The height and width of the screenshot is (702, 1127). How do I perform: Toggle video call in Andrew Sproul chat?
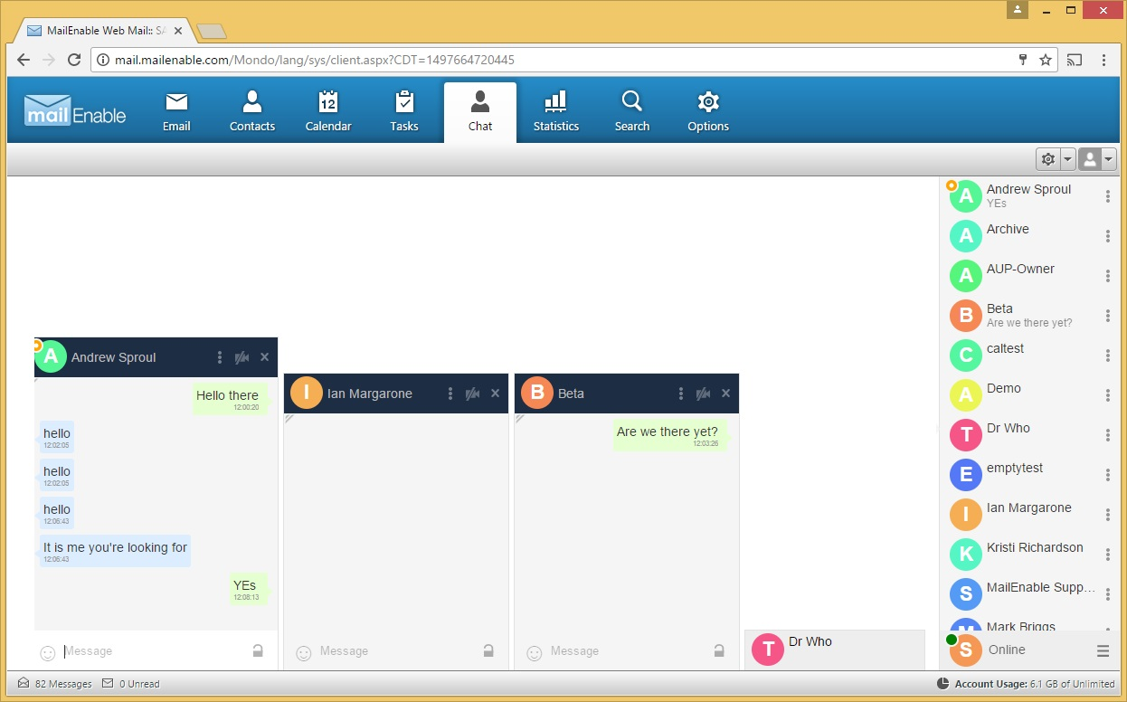(241, 357)
